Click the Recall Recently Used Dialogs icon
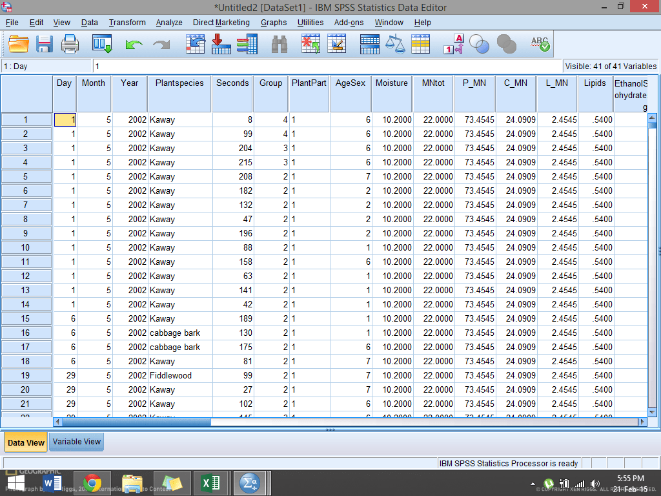The image size is (661, 496). tap(101, 44)
